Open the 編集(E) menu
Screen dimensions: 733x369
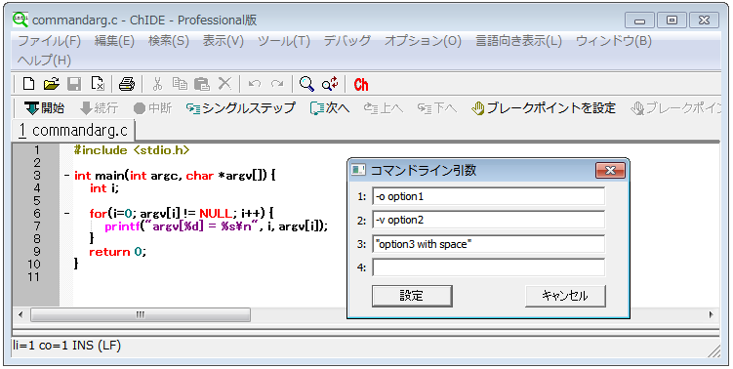point(114,41)
